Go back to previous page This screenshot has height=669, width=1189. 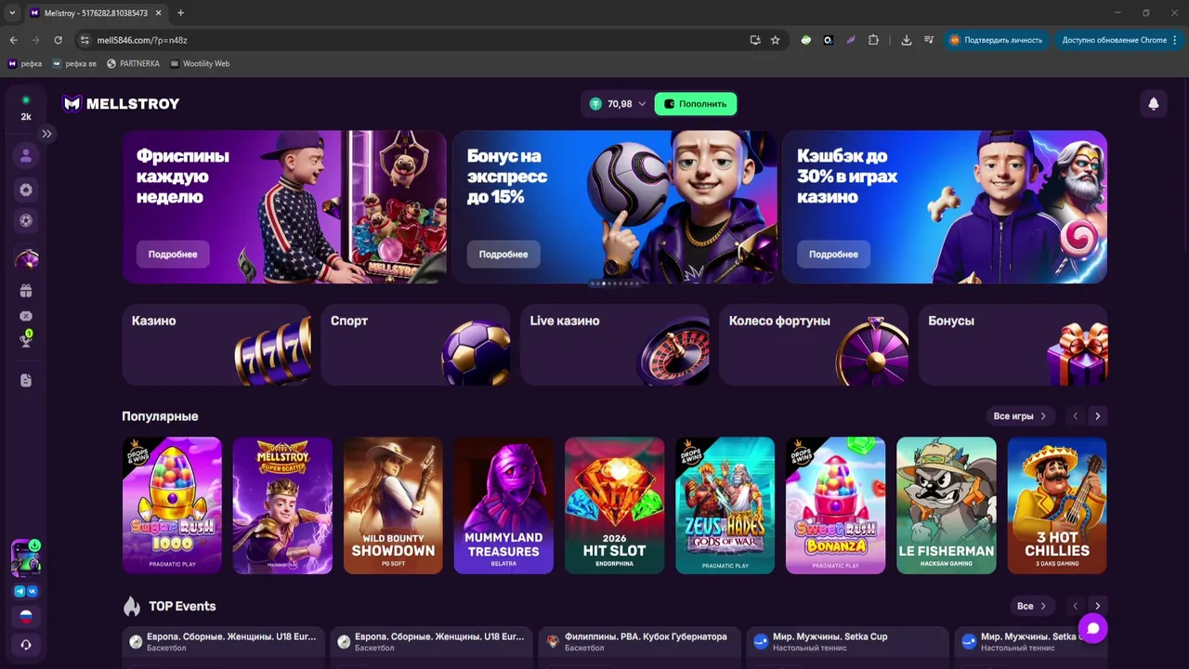point(13,40)
